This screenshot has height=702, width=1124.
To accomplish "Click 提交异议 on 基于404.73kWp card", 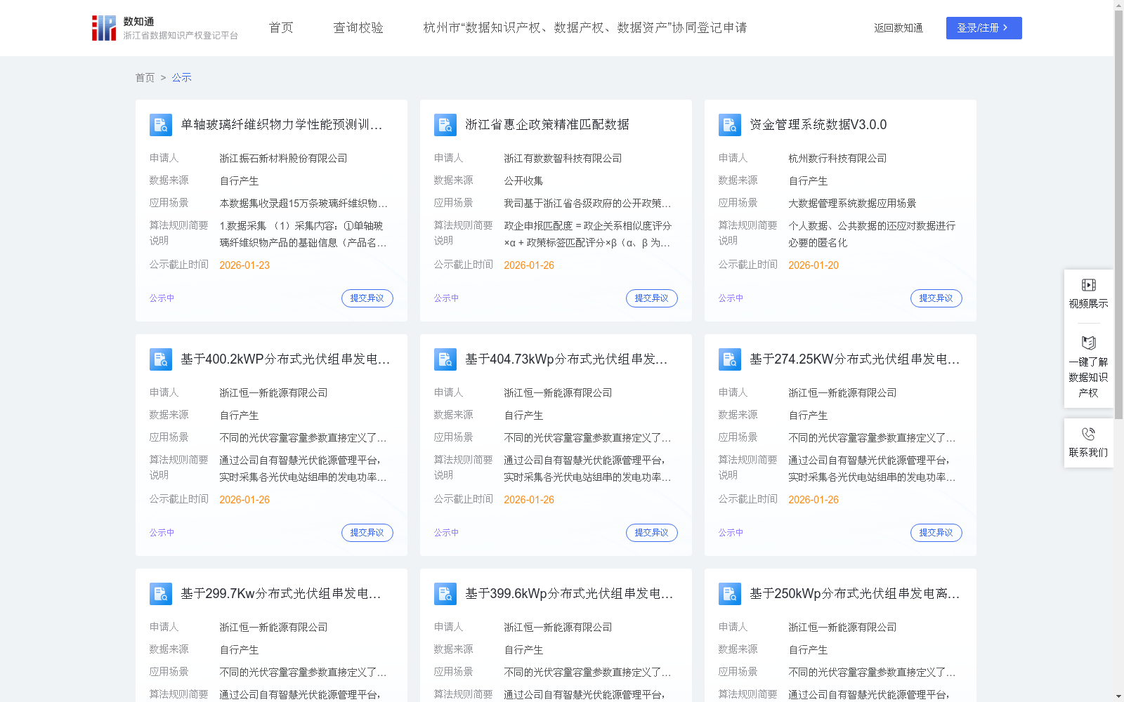I will (x=652, y=533).
